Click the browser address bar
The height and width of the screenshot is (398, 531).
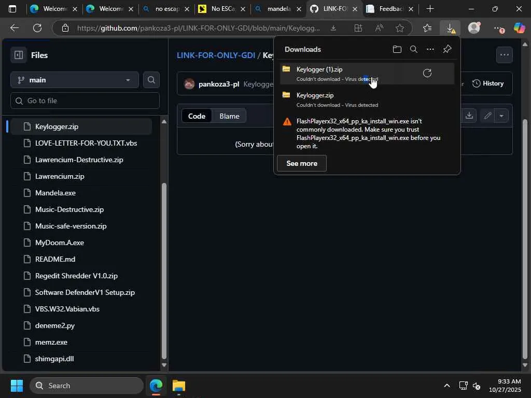point(199,28)
